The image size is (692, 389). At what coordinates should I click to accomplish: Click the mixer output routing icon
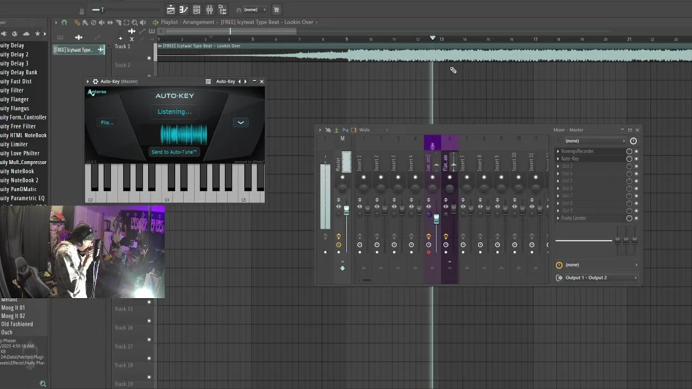[559, 278]
